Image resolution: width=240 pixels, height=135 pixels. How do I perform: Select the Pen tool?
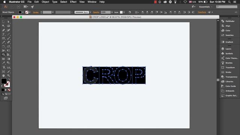click(x=3, y=30)
